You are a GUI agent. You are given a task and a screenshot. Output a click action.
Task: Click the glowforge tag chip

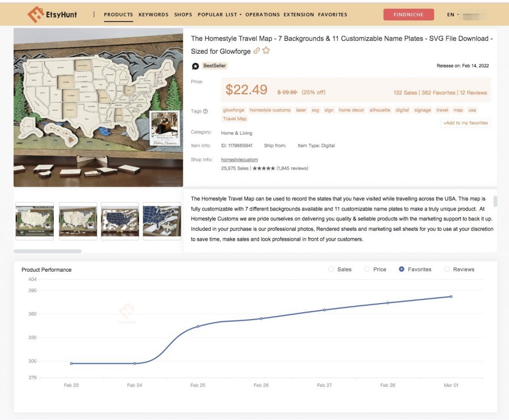coord(233,110)
